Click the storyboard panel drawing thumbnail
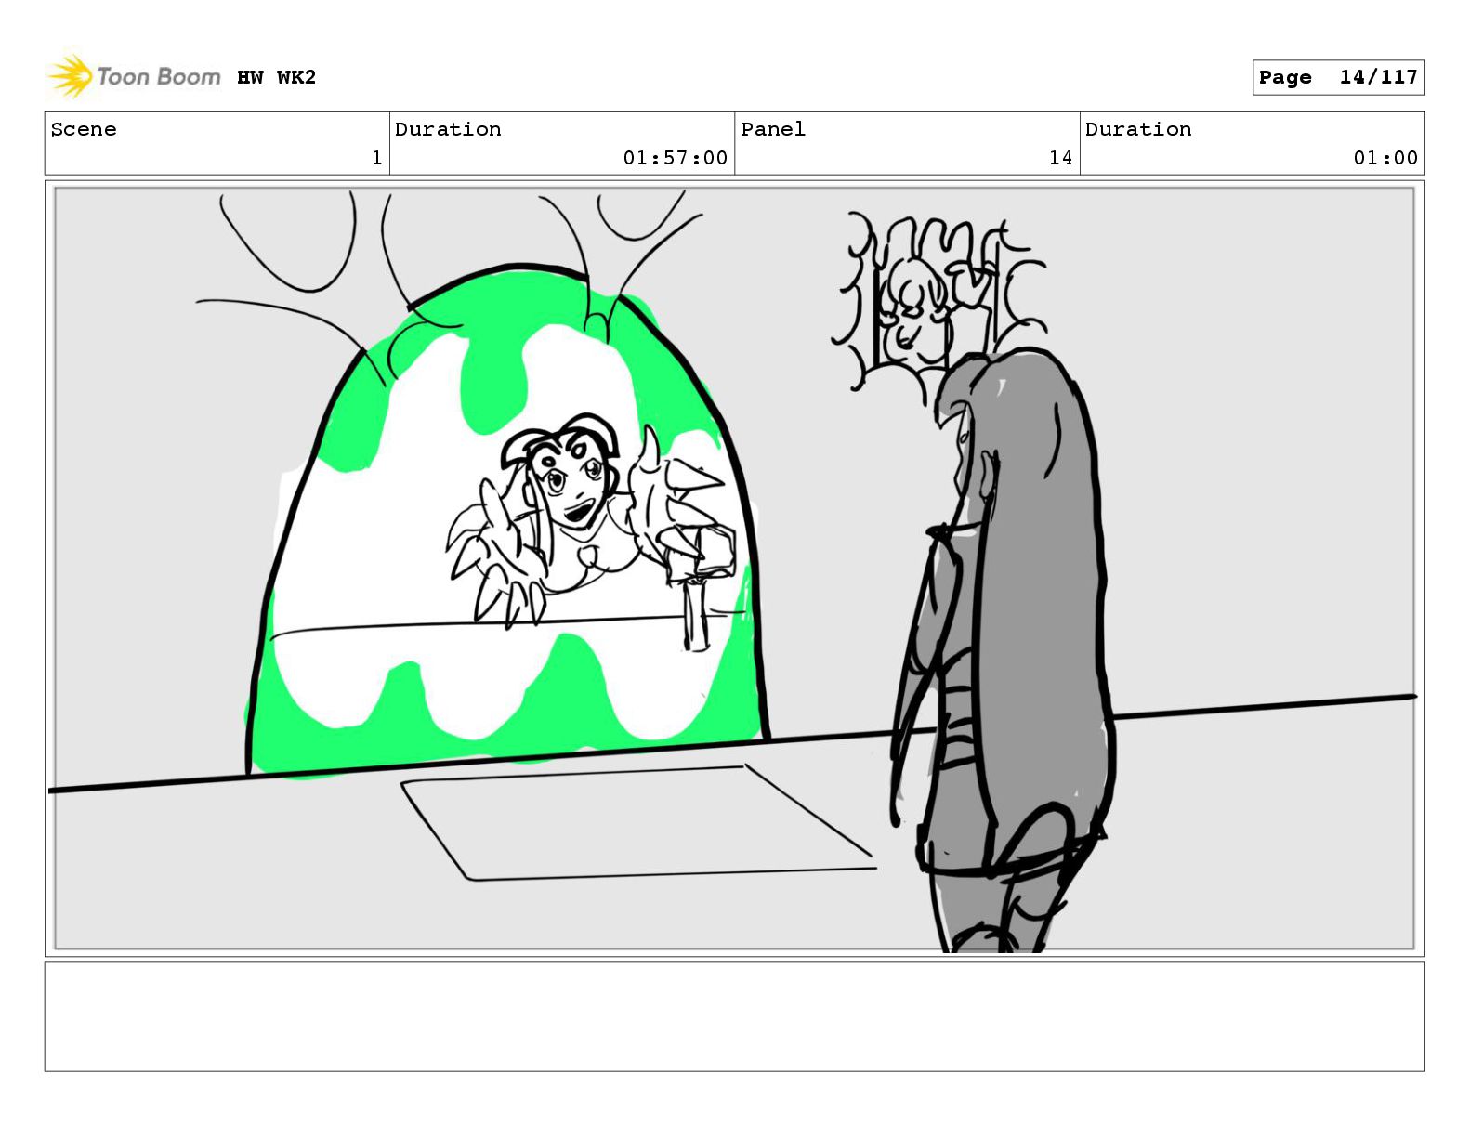Viewport: 1470px width, 1138px height. [x=734, y=569]
